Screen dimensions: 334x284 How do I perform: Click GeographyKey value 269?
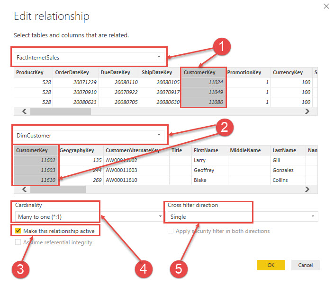coord(97,180)
